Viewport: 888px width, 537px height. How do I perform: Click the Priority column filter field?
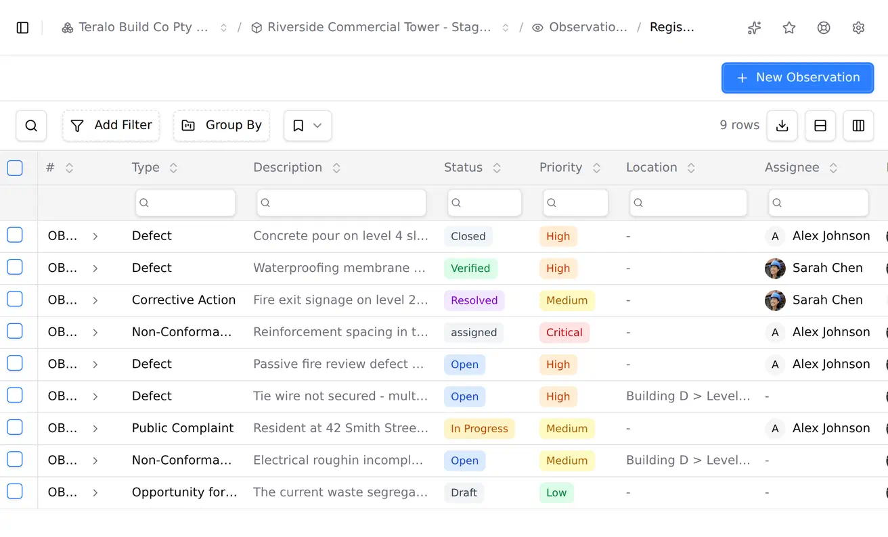(575, 203)
